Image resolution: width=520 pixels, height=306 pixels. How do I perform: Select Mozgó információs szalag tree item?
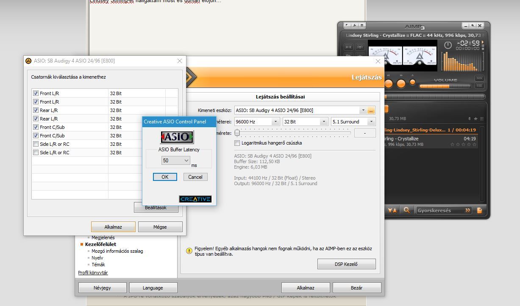117,251
